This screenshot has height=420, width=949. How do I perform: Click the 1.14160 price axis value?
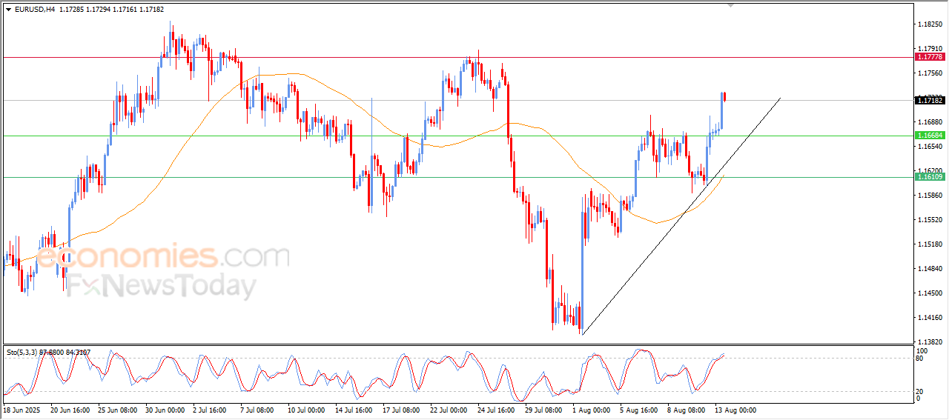click(x=930, y=318)
